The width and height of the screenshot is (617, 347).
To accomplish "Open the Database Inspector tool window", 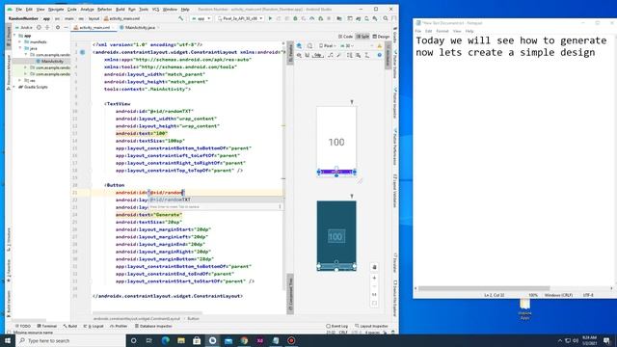I will click(x=153, y=326).
